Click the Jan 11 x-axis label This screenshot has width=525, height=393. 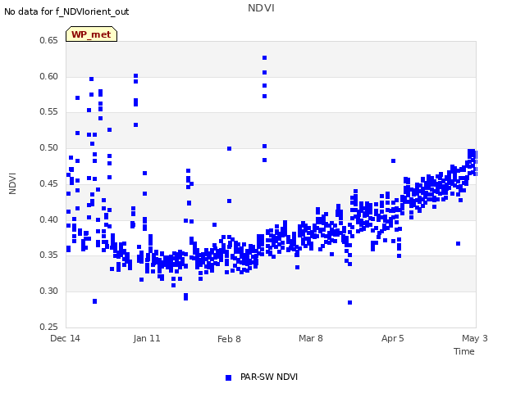click(x=147, y=338)
